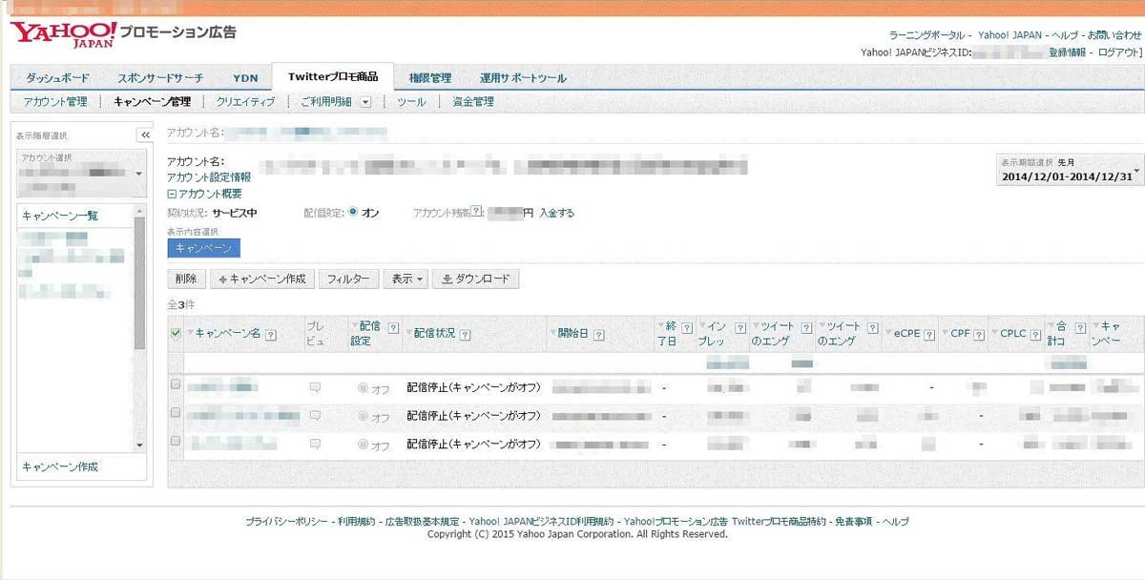Click help icon next to eCPE header
The width and height of the screenshot is (1145, 580).
[x=929, y=334]
